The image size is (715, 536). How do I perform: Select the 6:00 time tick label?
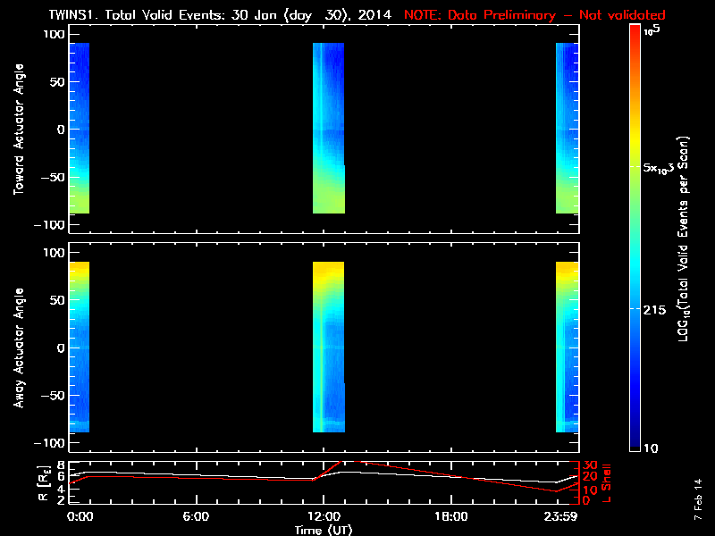(x=196, y=516)
